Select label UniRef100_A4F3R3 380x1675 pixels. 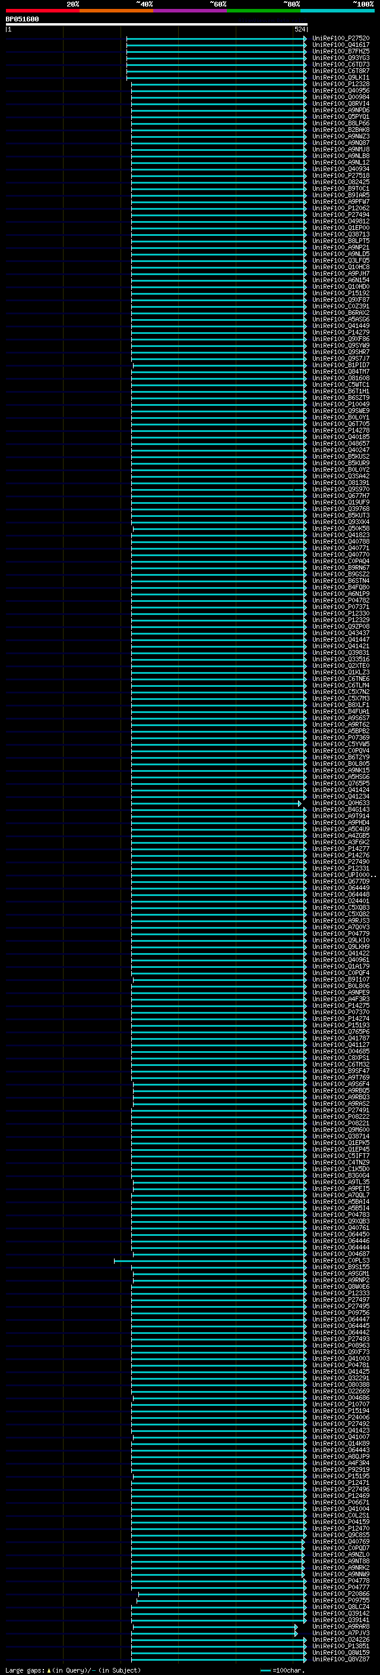(x=340, y=999)
